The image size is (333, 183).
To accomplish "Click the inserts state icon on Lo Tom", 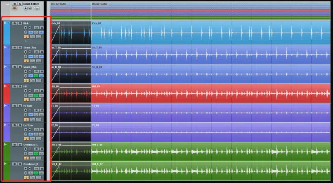I will [x=31, y=134].
